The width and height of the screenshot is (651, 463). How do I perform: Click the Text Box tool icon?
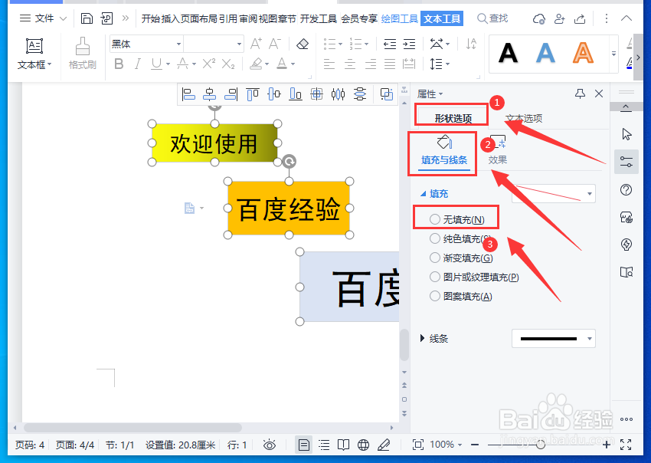pos(34,46)
